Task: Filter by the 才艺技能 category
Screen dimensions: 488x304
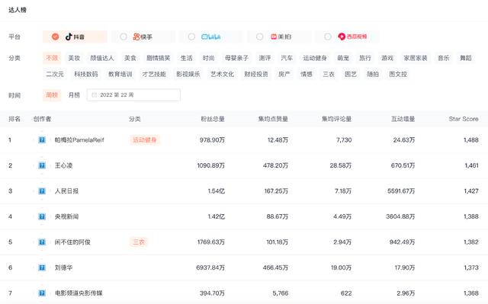Action: (x=154, y=74)
